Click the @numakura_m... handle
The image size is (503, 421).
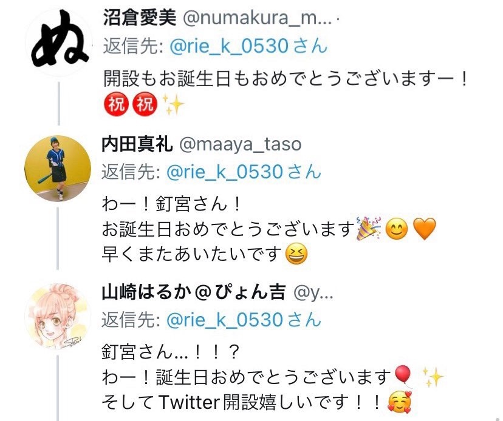pos(257,18)
